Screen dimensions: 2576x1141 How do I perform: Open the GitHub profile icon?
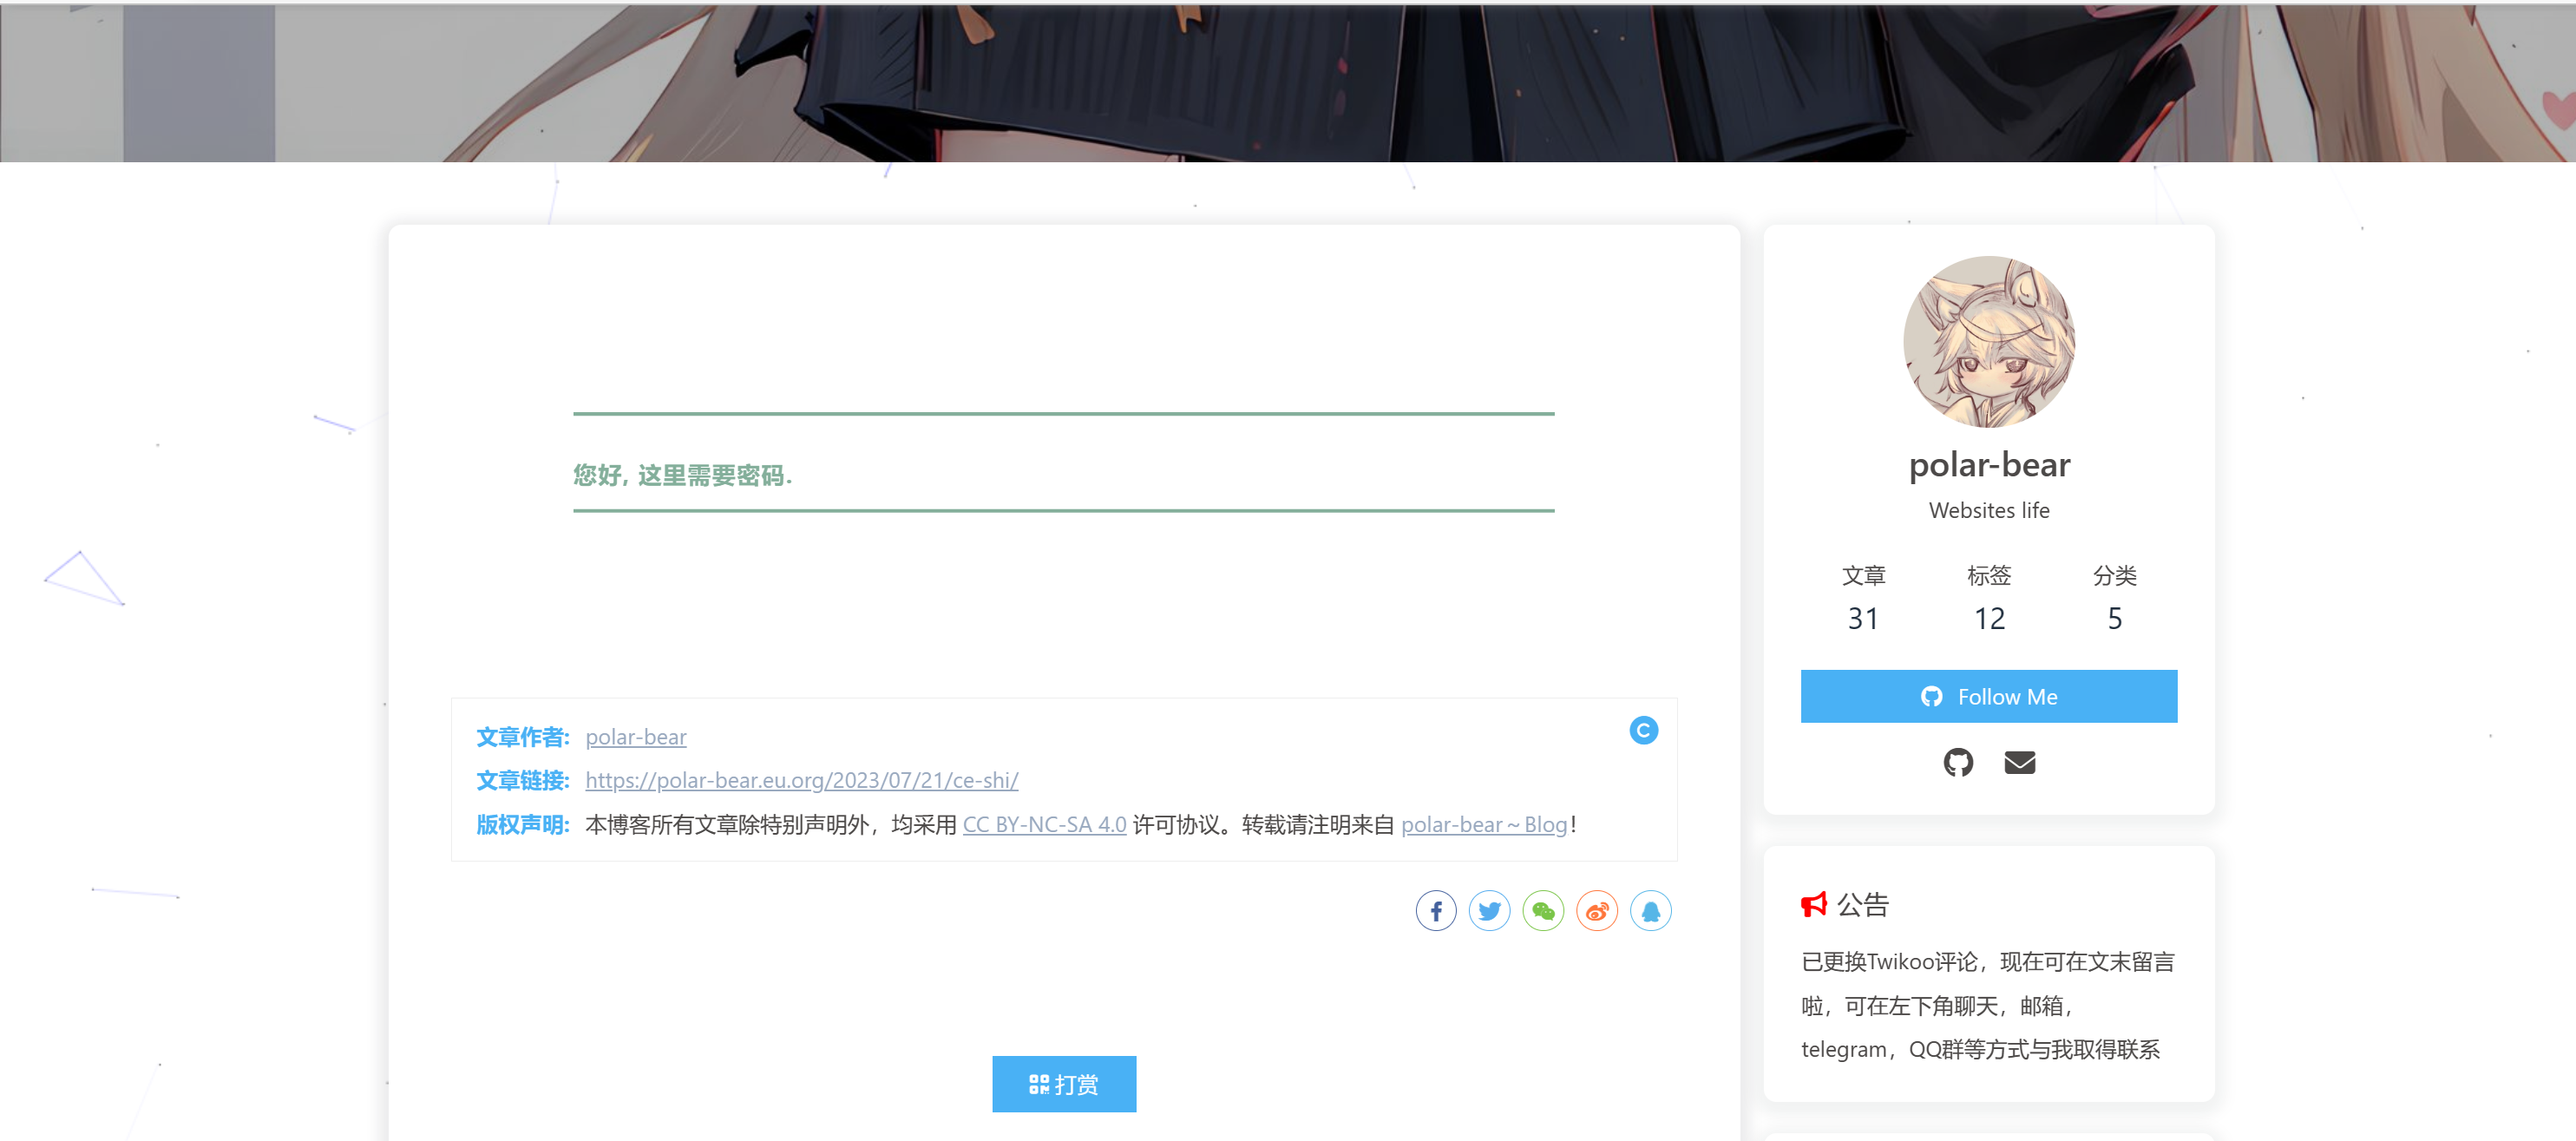[1958, 763]
